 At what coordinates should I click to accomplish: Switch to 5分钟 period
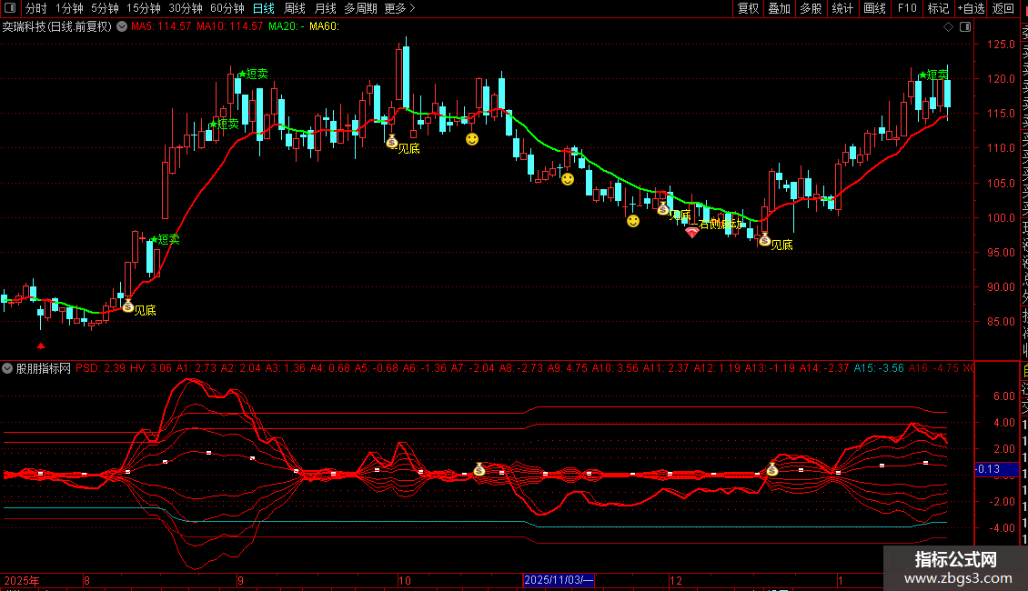105,8
